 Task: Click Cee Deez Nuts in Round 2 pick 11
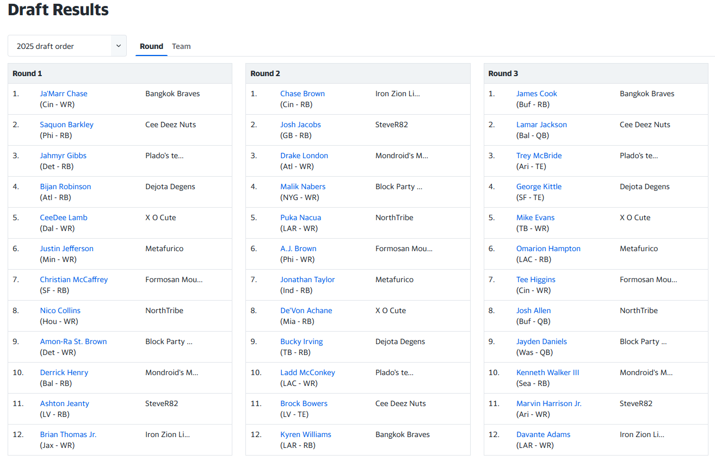coord(400,403)
